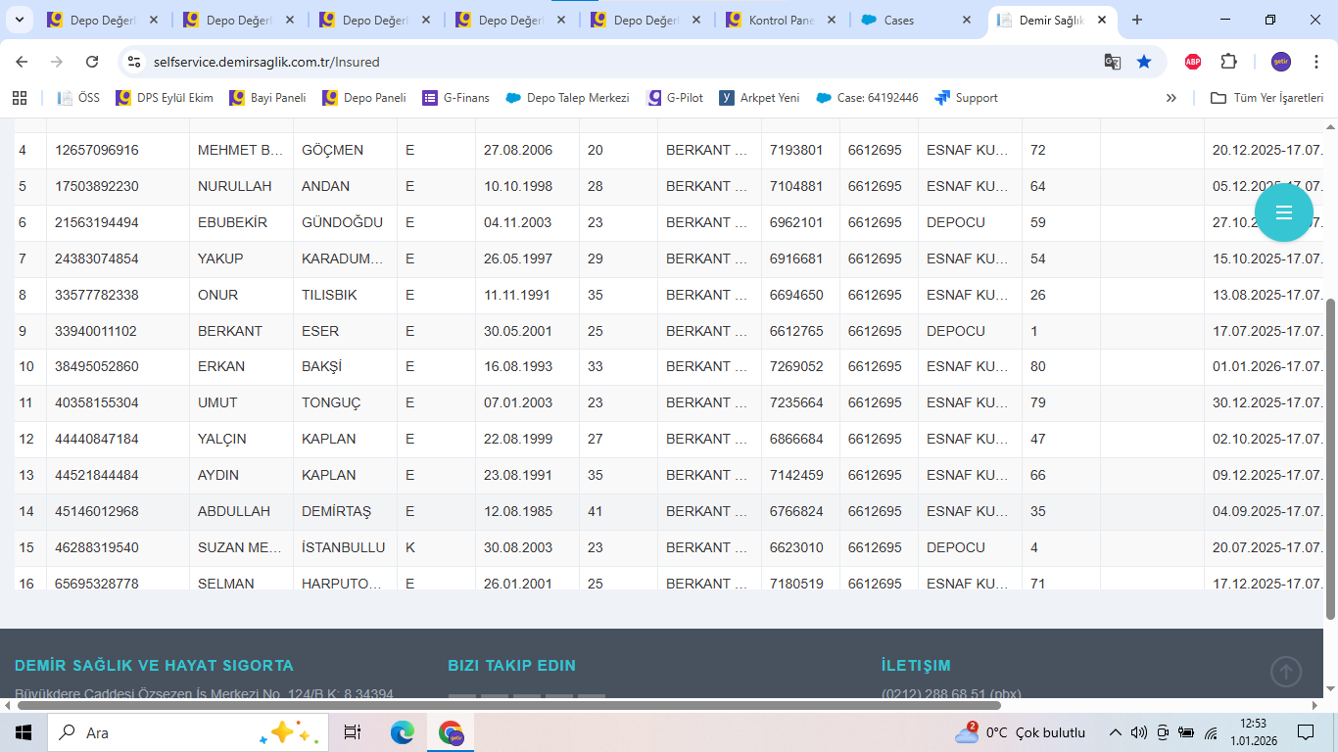The height and width of the screenshot is (752, 1338).
Task: Open the weather widget Çok bulutlu
Action: [x=1021, y=732]
